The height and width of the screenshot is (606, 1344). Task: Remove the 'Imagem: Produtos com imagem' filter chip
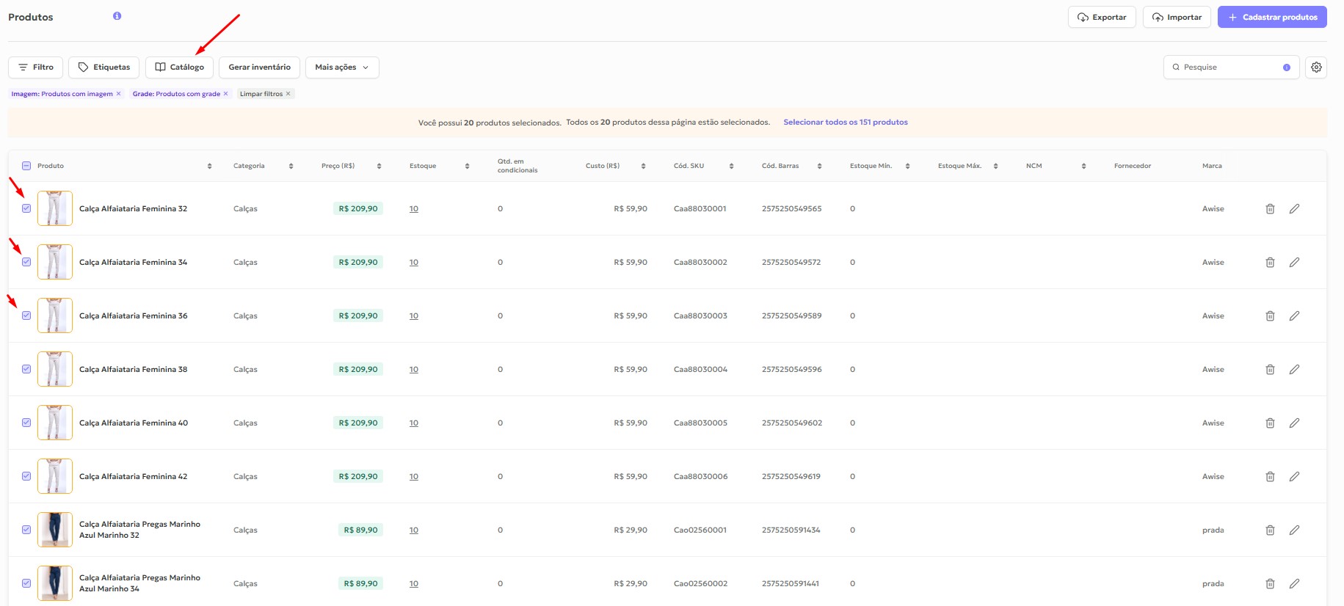point(118,94)
